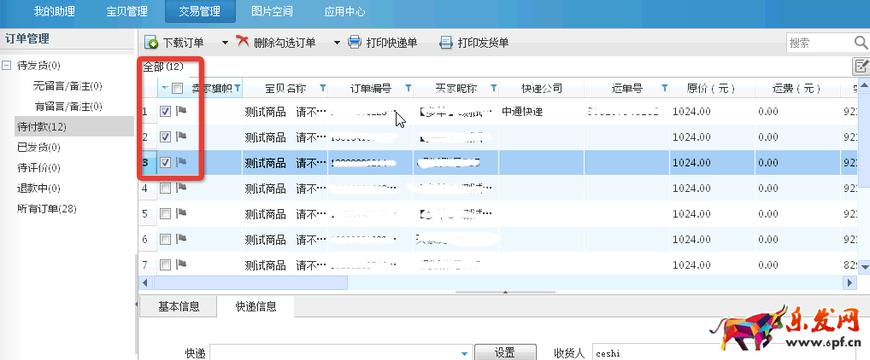Screen dimensions: 870x360
Task: Check the checkbox for order row 4
Action: pyautogui.click(x=166, y=188)
